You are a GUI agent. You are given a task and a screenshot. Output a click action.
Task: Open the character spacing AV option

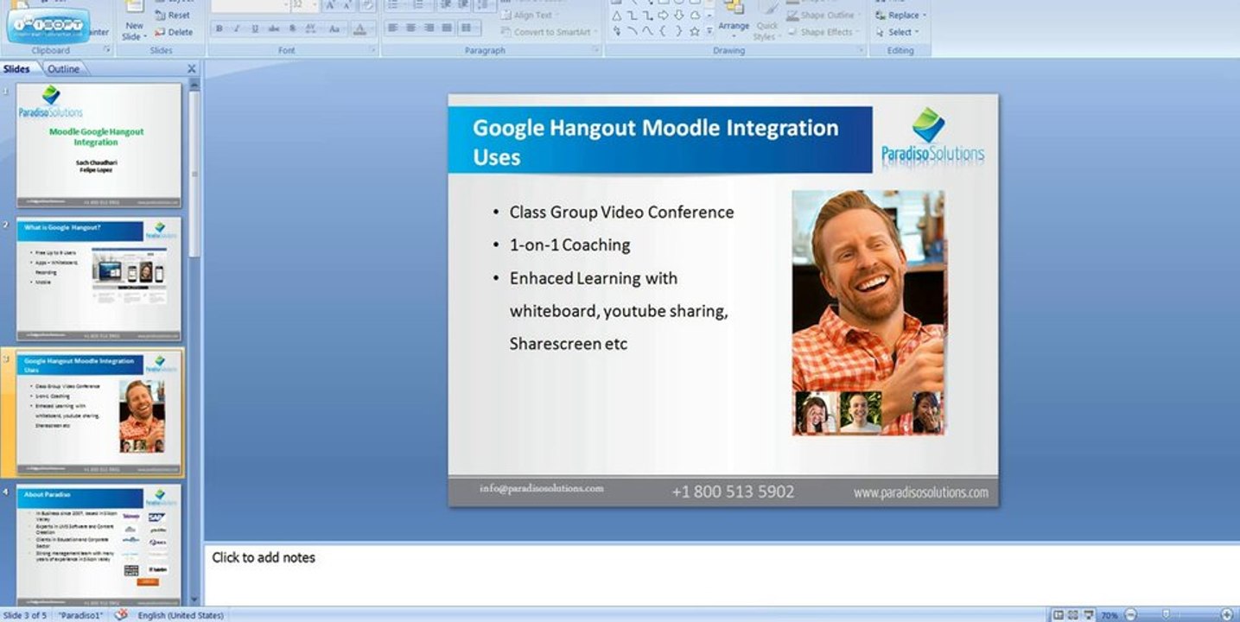pos(311,29)
